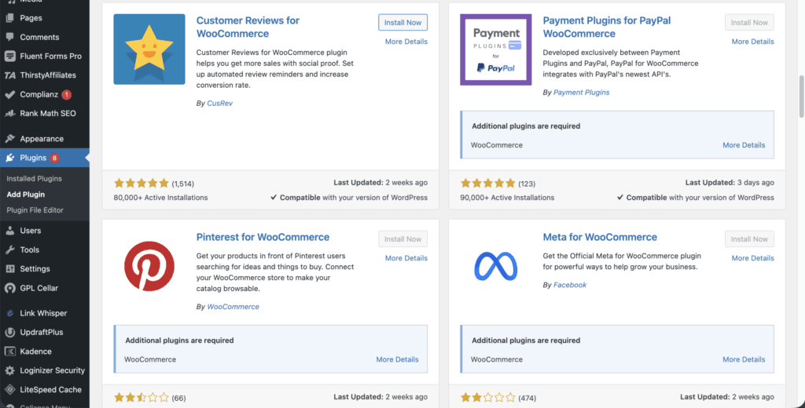This screenshot has width=805, height=408.
Task: Click the page vertical scrollbar thumb
Action: (801, 97)
